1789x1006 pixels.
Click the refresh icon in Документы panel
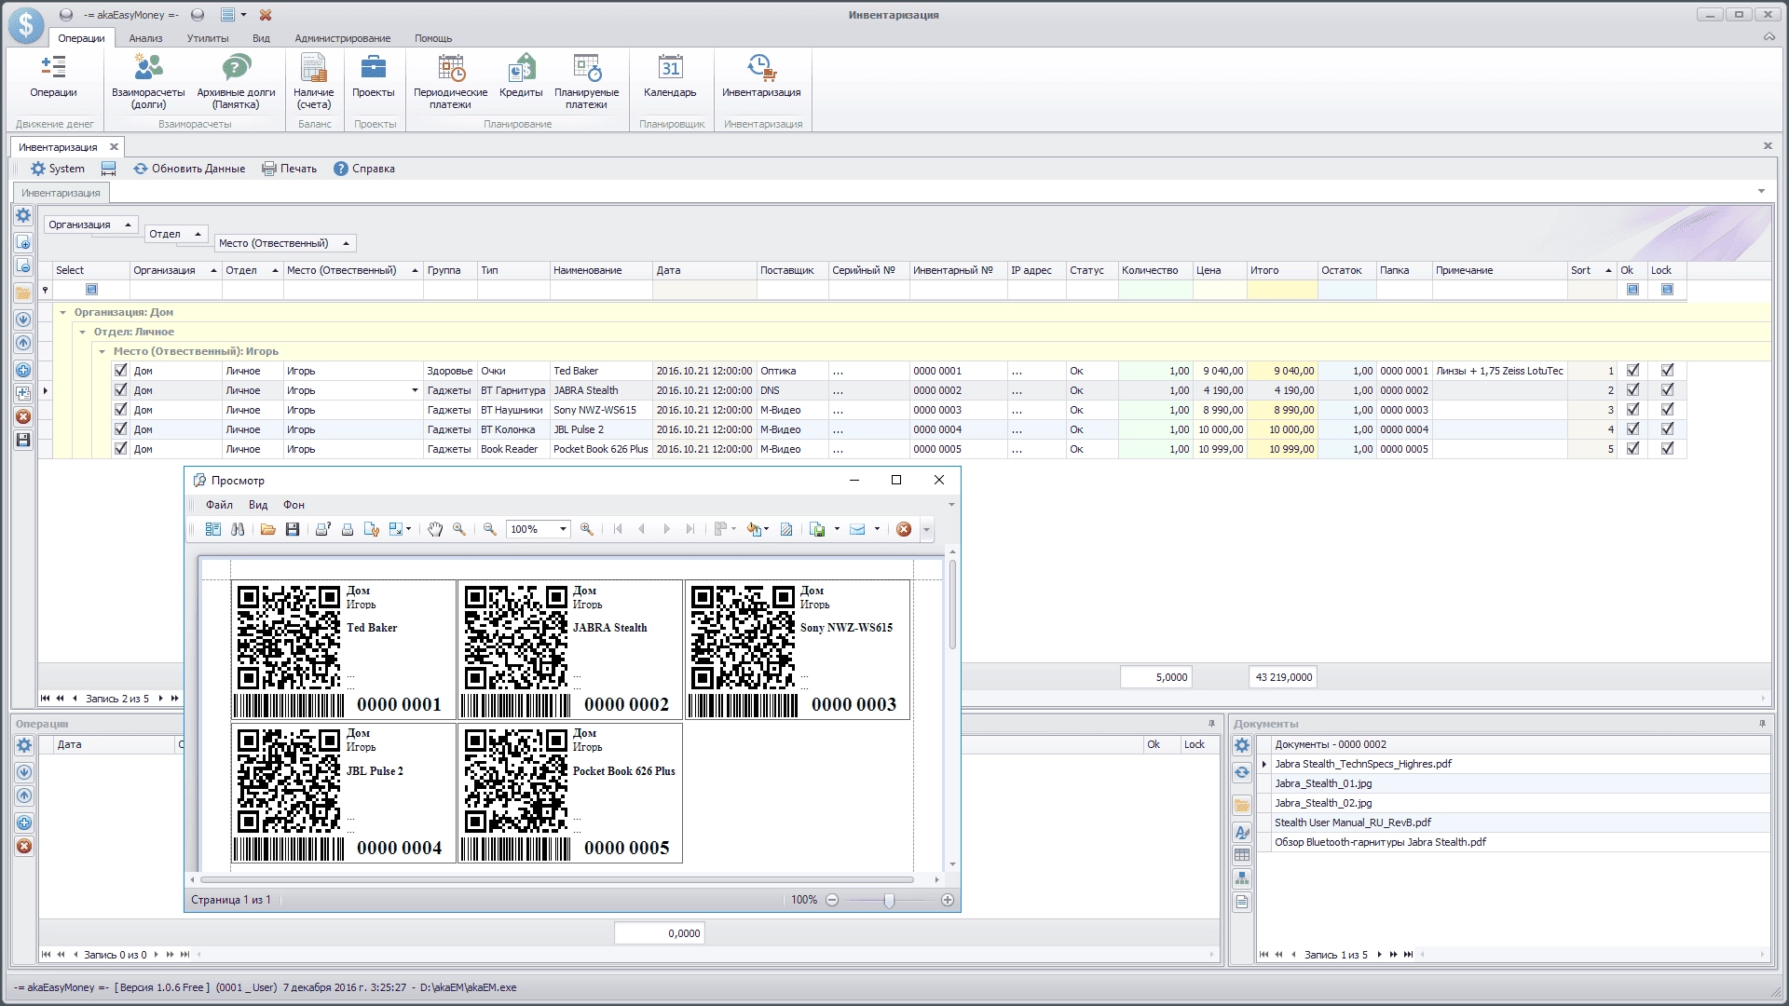[1242, 772]
